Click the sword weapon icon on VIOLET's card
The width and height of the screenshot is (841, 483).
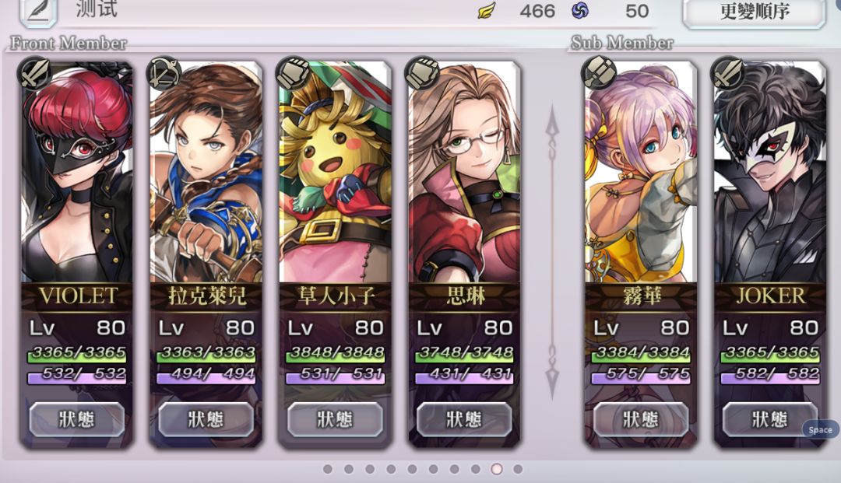pyautogui.click(x=34, y=74)
